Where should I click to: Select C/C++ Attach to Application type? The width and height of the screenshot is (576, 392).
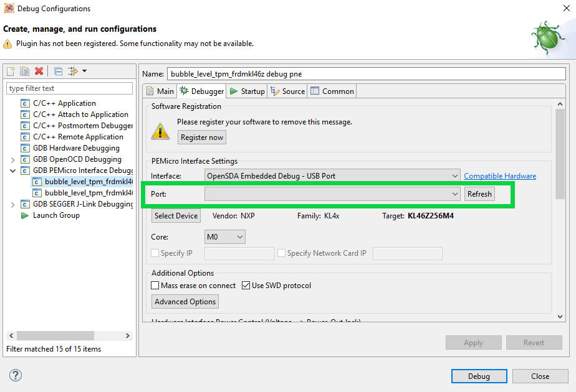80,114
